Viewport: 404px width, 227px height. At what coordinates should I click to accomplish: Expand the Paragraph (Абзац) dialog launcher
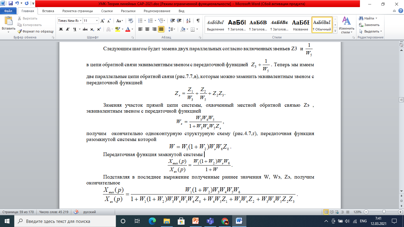tap(200, 38)
